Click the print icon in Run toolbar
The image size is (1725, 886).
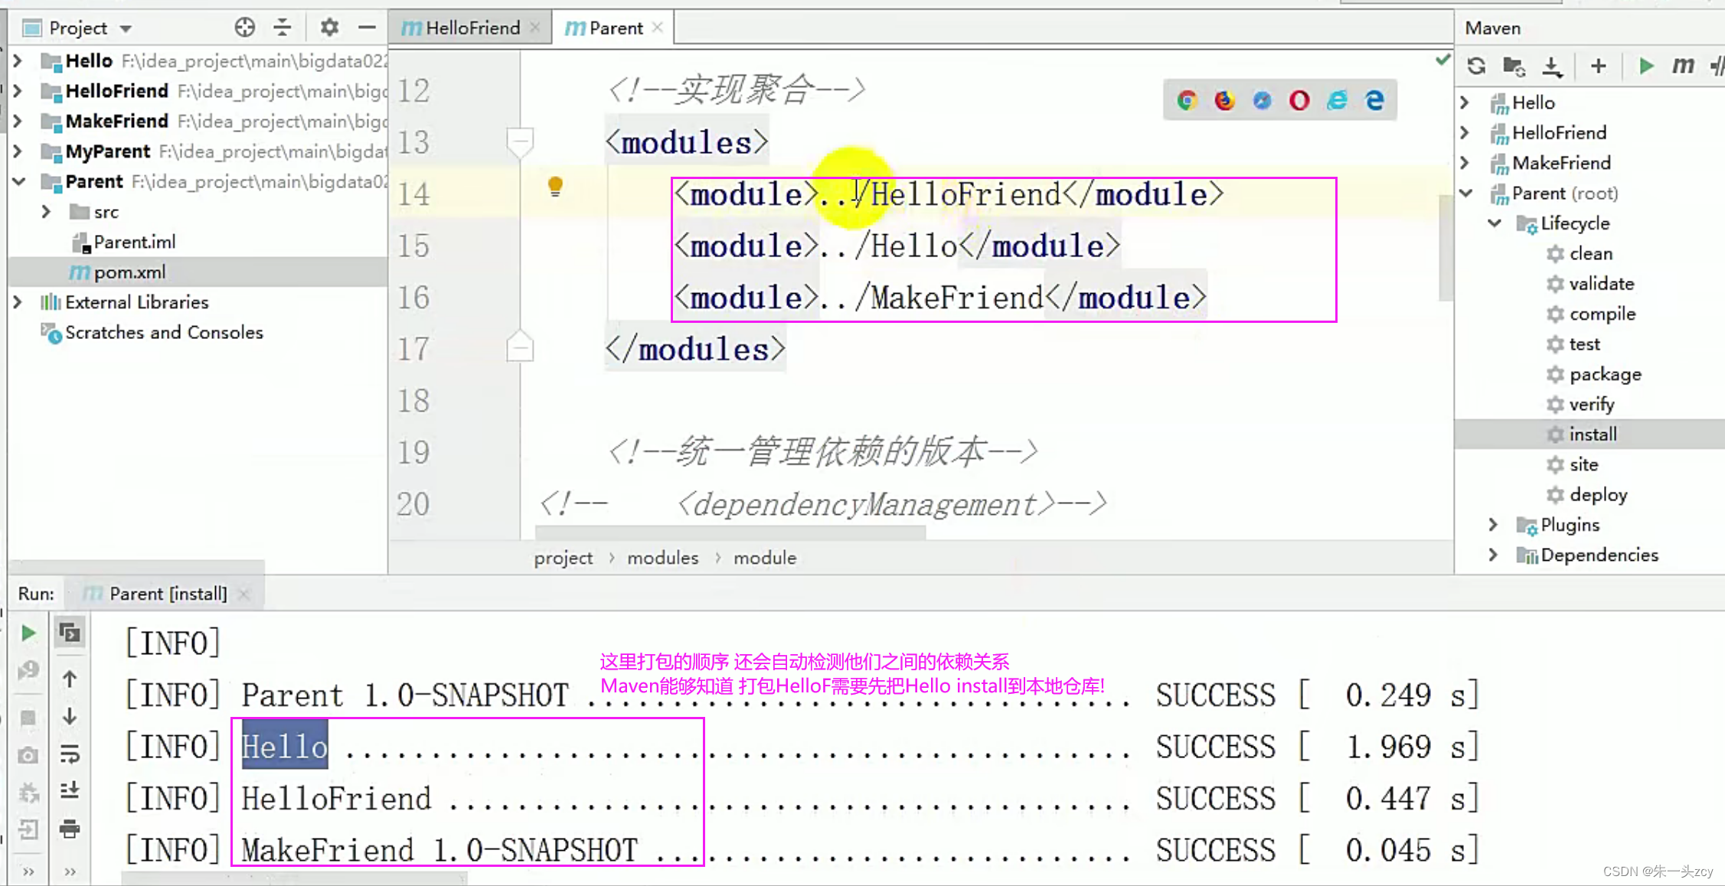[70, 829]
